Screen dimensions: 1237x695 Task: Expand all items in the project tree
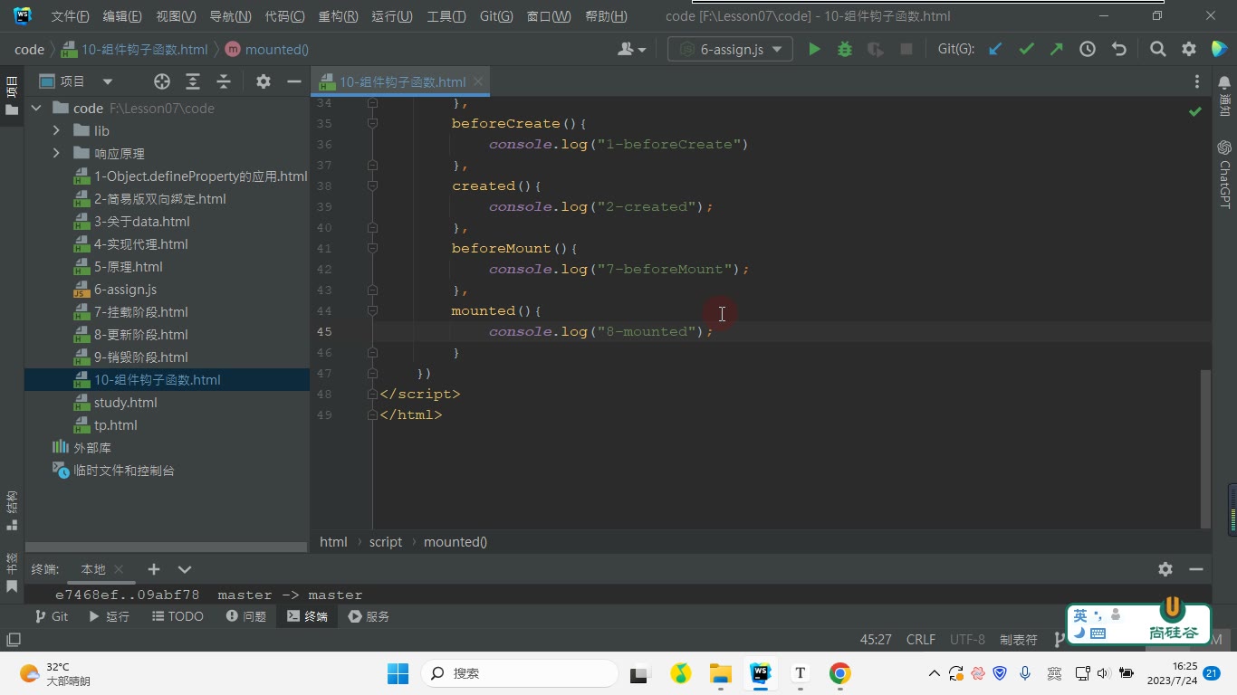click(x=193, y=81)
